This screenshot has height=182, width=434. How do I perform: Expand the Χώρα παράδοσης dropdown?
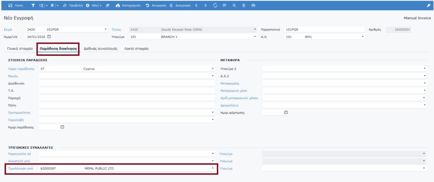click(213, 68)
